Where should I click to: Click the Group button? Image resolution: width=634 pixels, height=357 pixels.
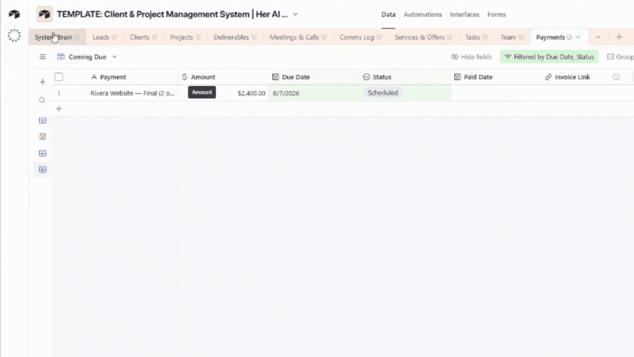point(620,57)
